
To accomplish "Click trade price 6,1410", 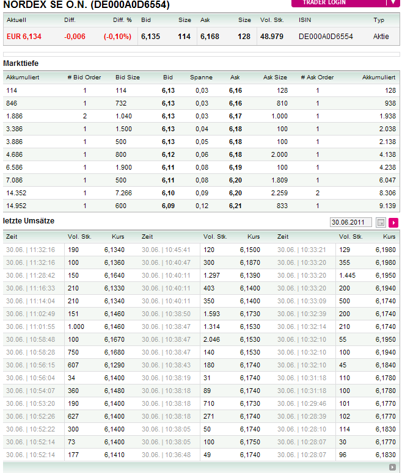I will pos(114,455).
